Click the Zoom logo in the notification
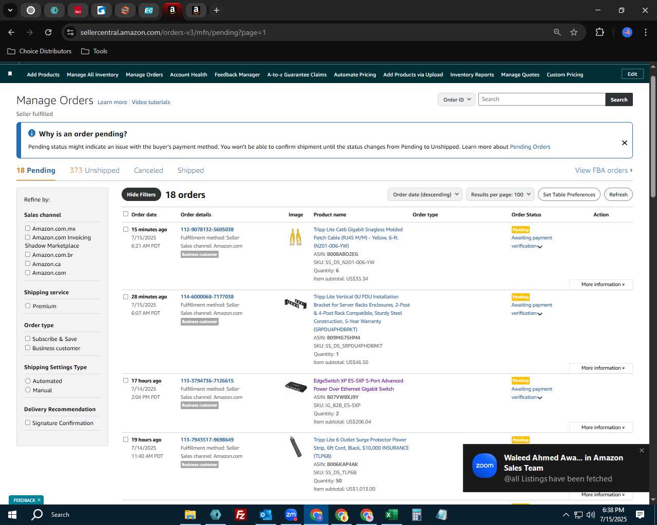This screenshot has width=657, height=525. [x=485, y=466]
